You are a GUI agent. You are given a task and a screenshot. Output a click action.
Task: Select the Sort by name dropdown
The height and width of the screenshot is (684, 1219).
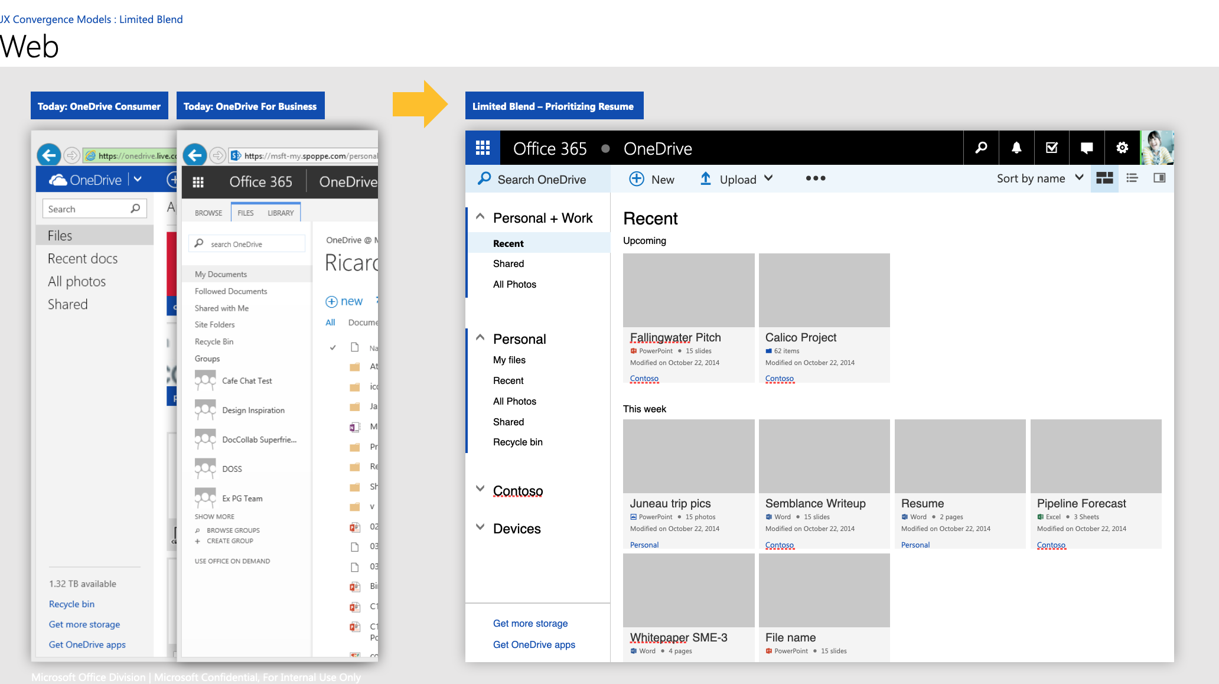(x=1038, y=178)
